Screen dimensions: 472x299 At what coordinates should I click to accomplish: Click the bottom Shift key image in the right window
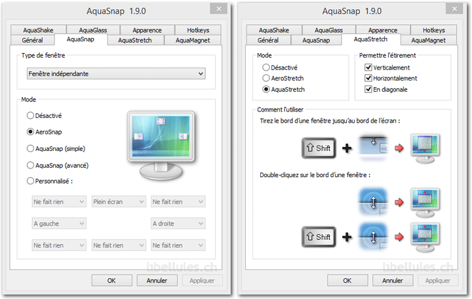point(319,237)
